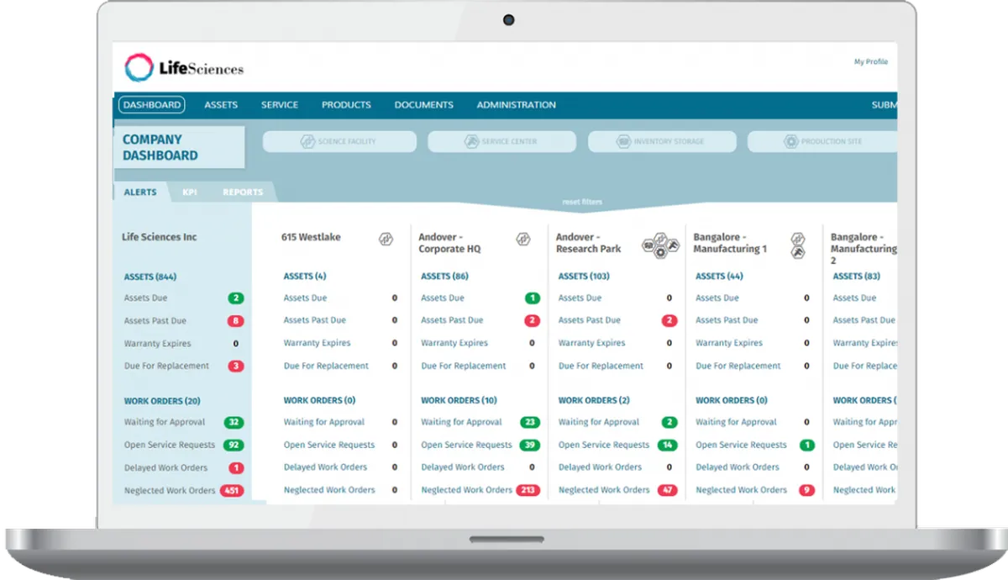Toggle the Production Site filter
1008x580 pixels.
[822, 141]
